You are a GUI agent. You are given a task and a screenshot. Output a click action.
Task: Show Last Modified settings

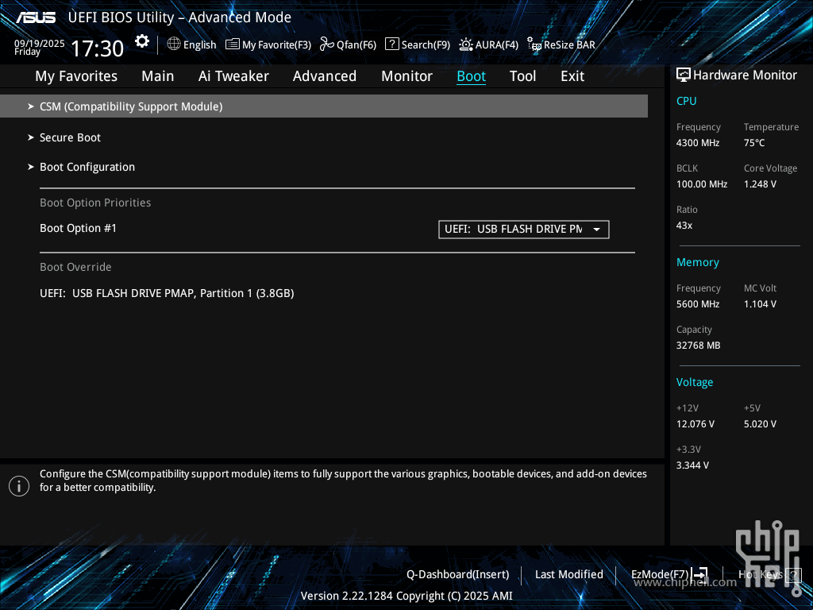pos(568,574)
